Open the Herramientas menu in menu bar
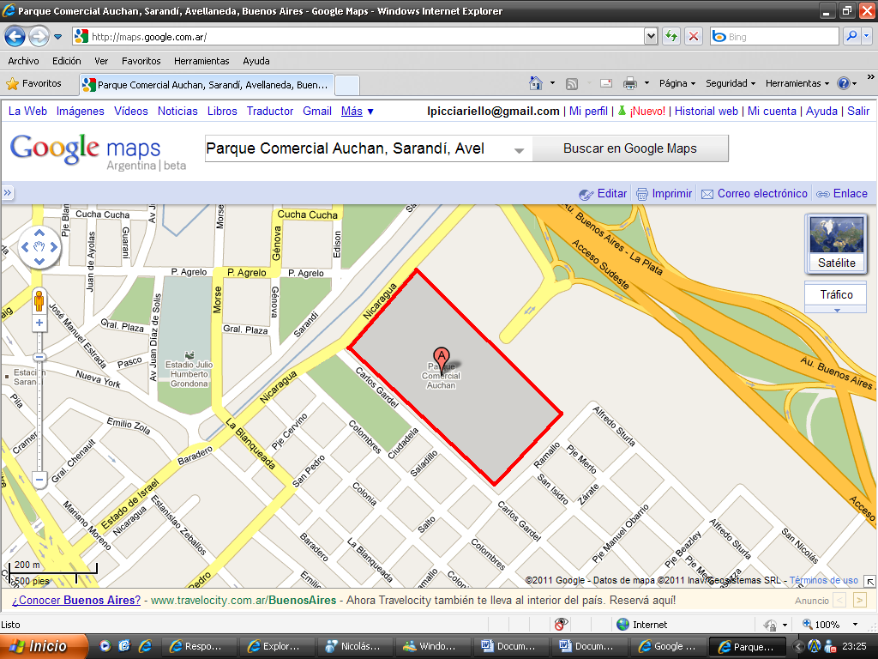878x659 pixels. point(201,61)
